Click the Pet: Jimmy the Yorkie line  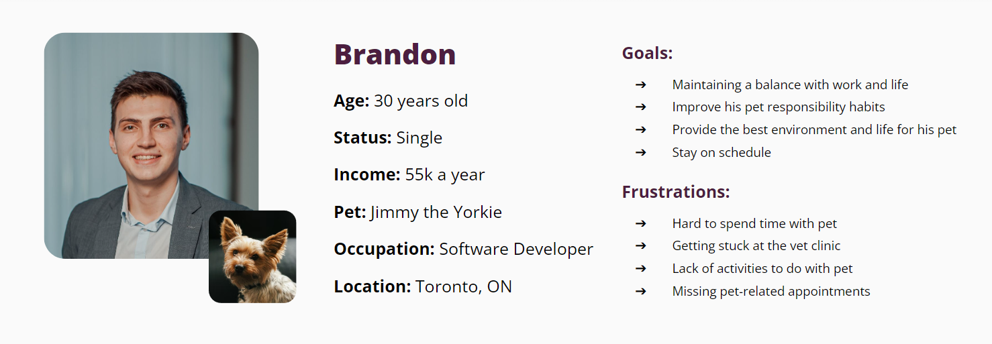pyautogui.click(x=417, y=213)
